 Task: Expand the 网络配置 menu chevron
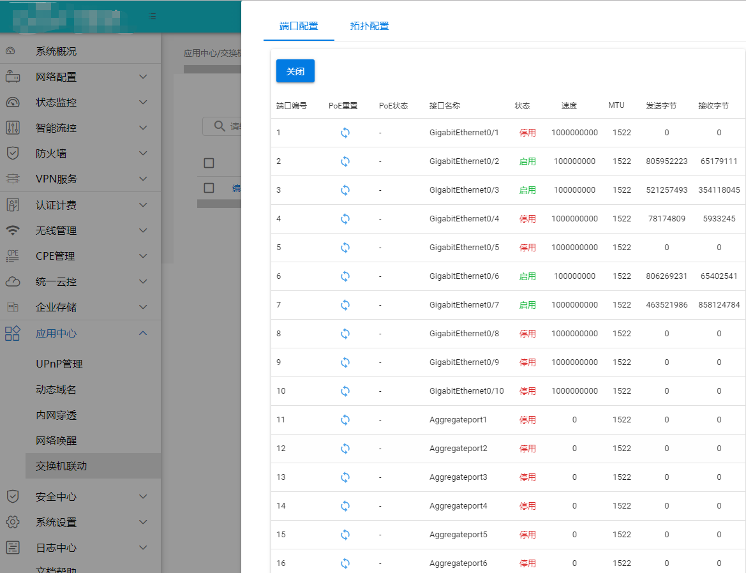(143, 77)
